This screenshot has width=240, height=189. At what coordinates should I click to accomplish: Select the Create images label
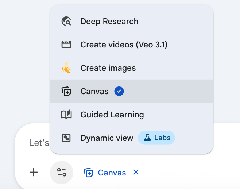coord(108,68)
